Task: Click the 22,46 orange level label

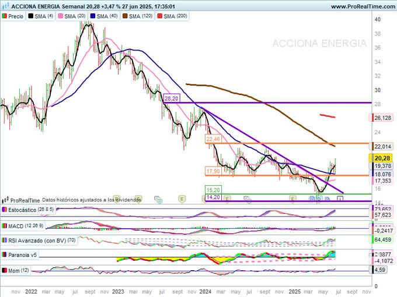Action: click(x=213, y=139)
